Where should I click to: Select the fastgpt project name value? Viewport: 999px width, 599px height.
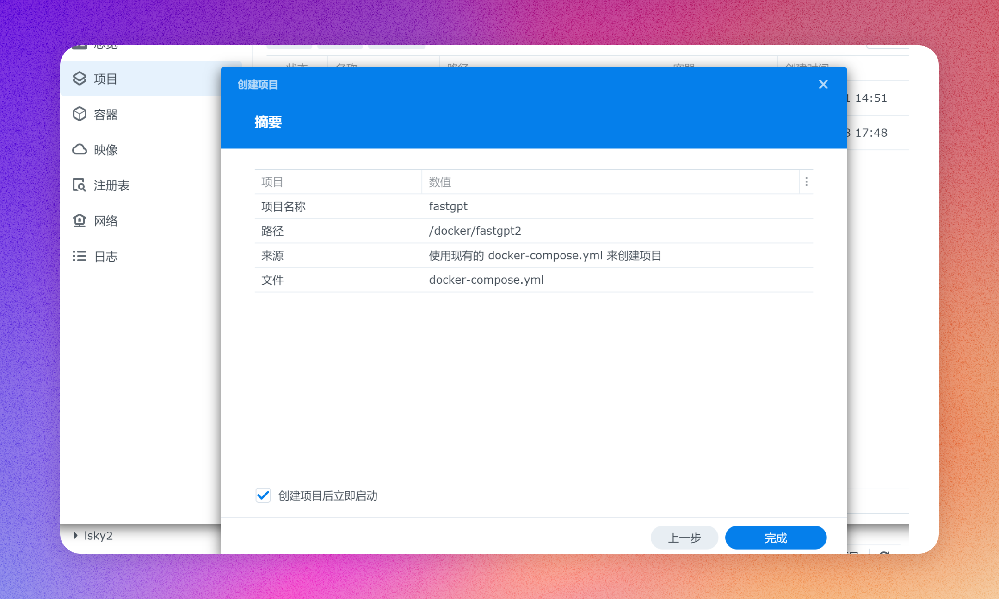pyautogui.click(x=448, y=206)
